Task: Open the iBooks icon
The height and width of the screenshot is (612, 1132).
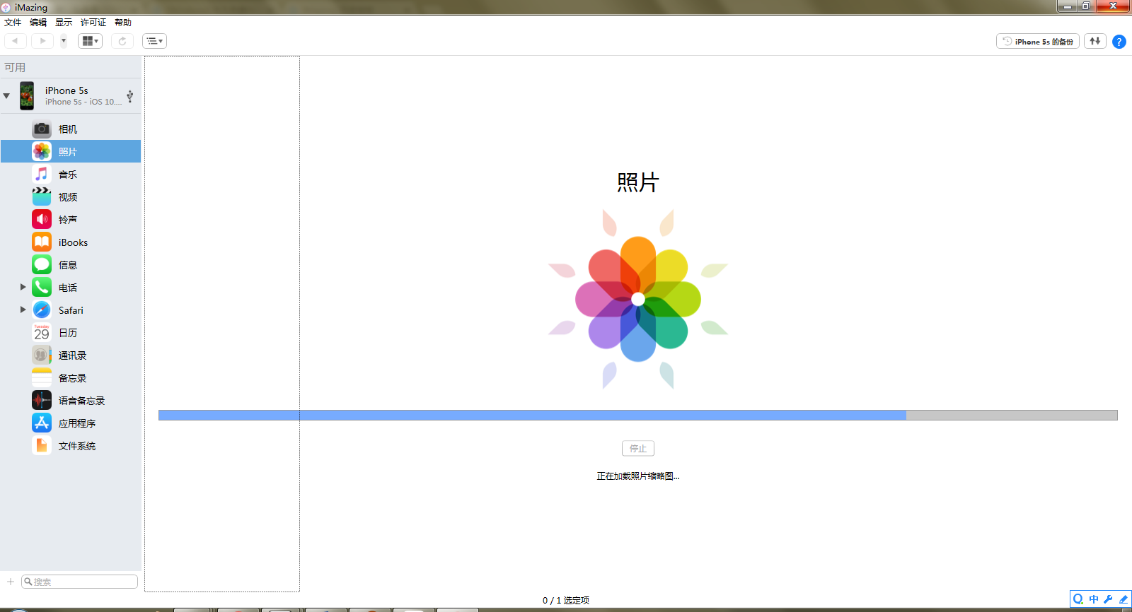Action: (42, 242)
